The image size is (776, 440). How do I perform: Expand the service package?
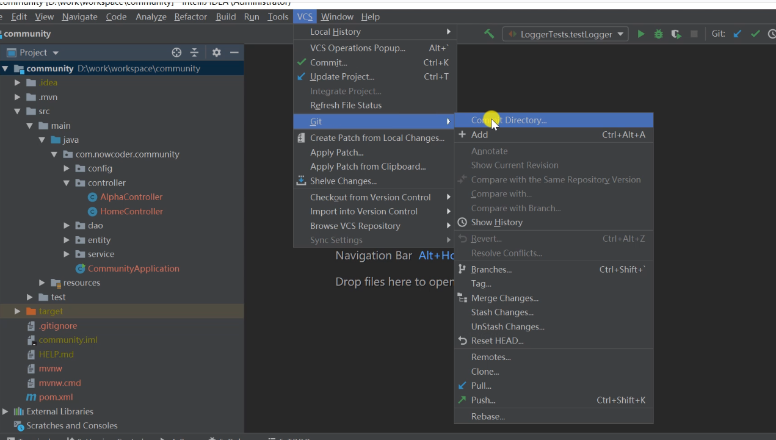click(x=67, y=254)
